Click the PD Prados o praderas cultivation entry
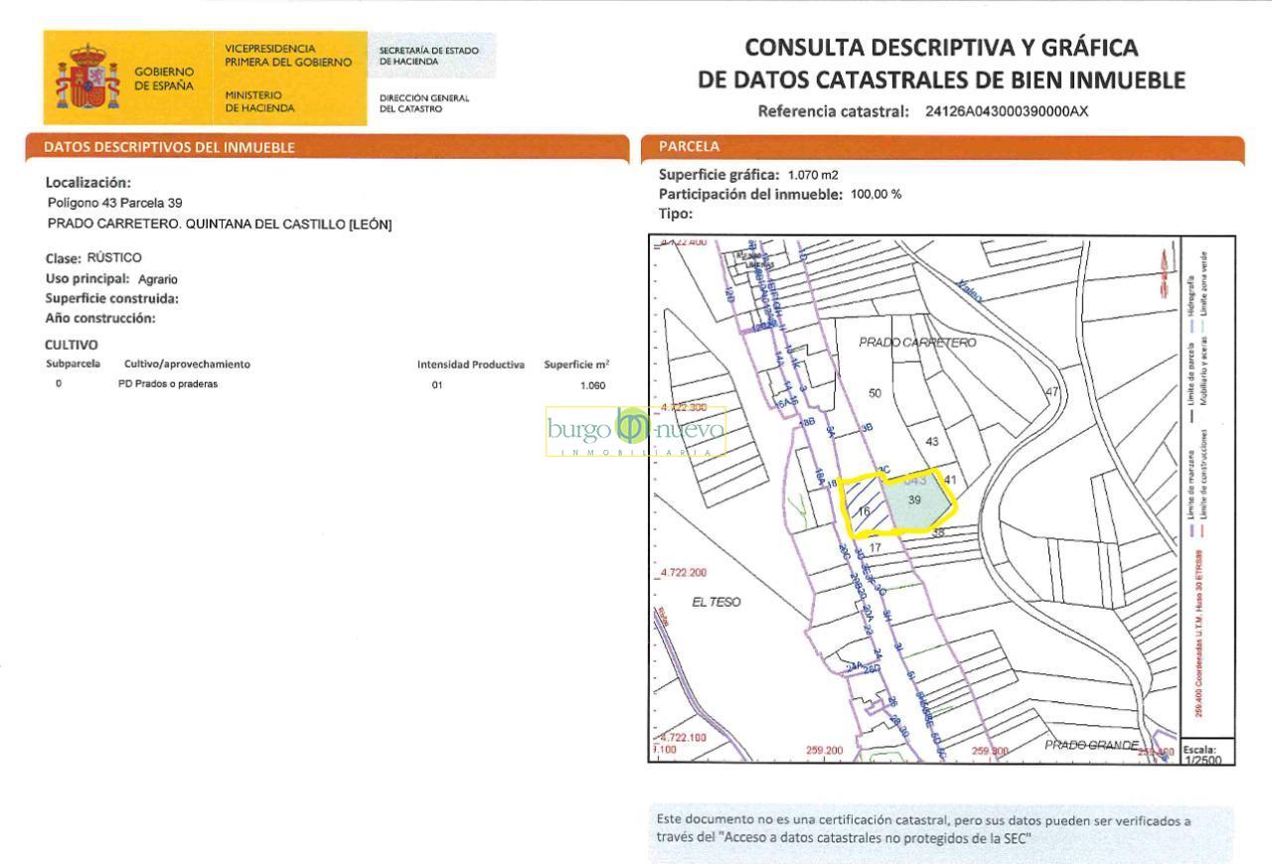The width and height of the screenshot is (1272, 864). 167,384
